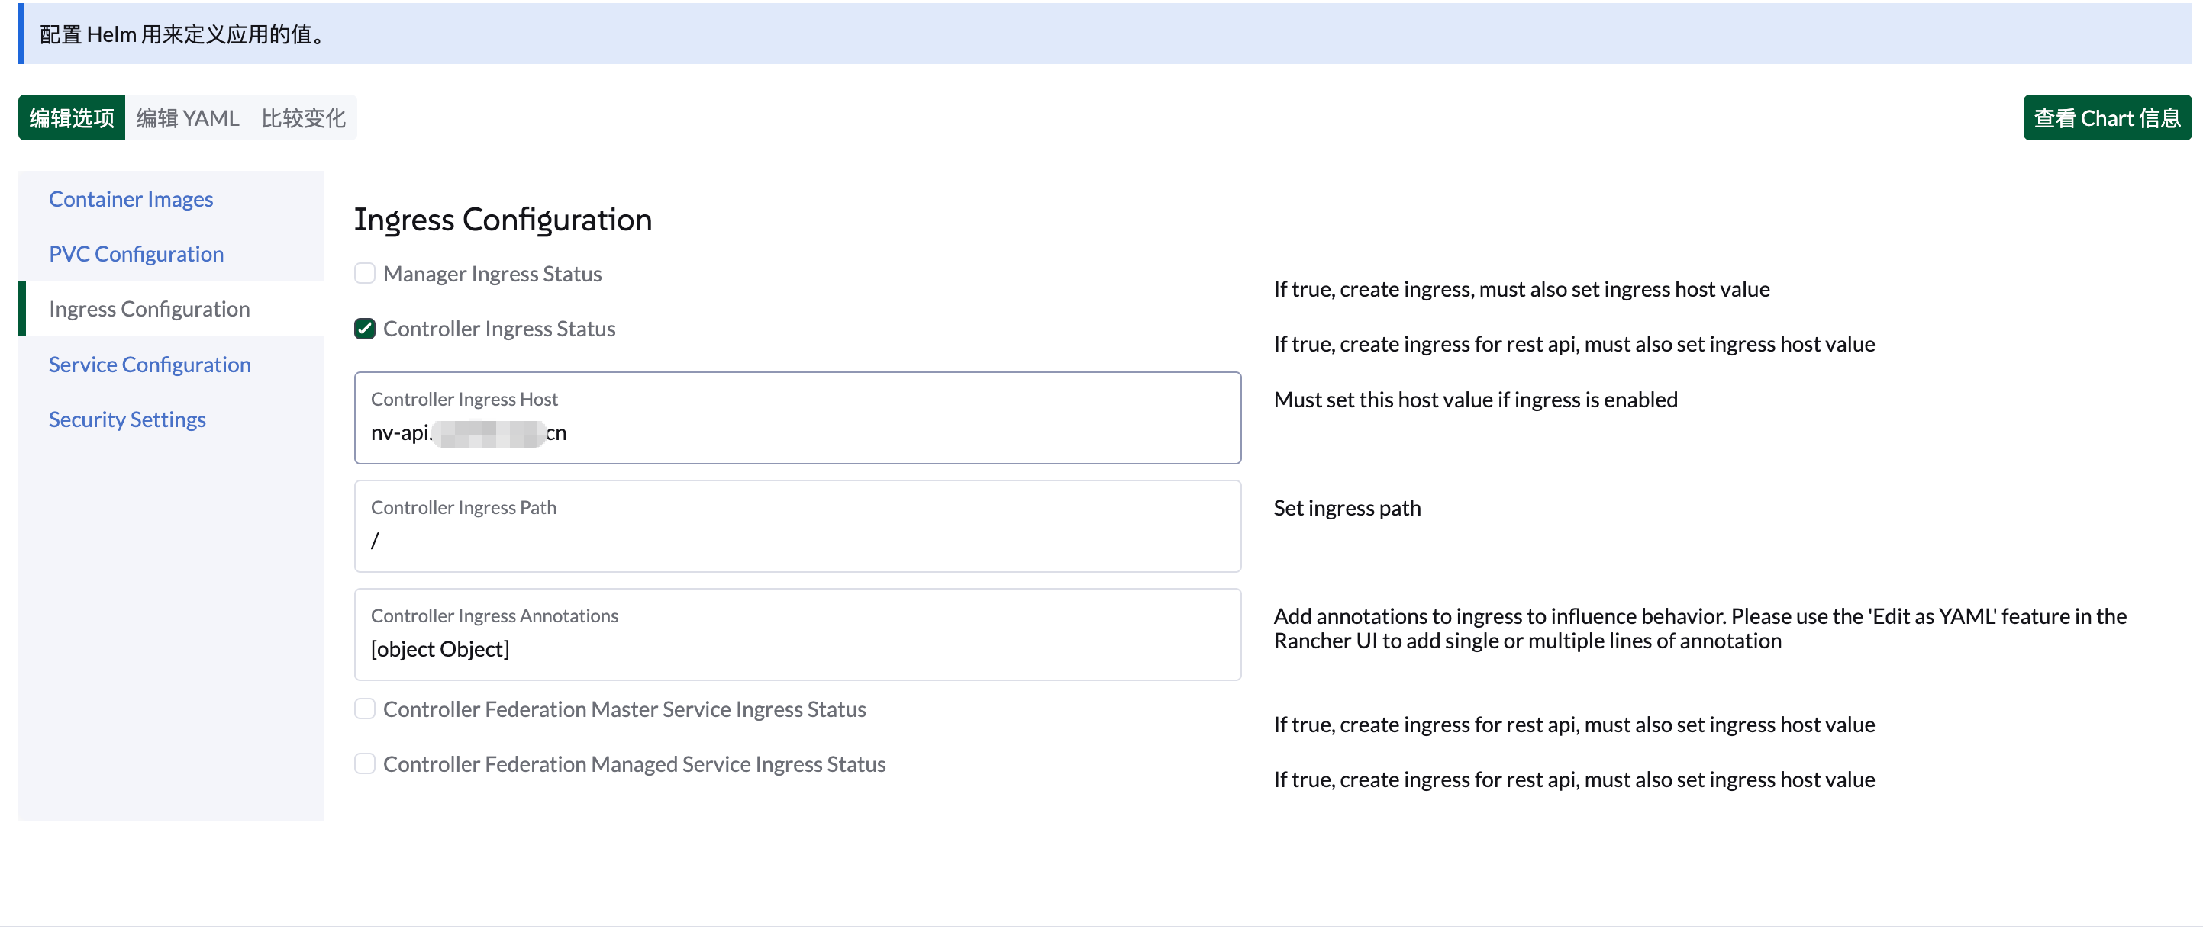The width and height of the screenshot is (2203, 932).
Task: Switch to the 编辑 YAML tab
Action: [187, 118]
